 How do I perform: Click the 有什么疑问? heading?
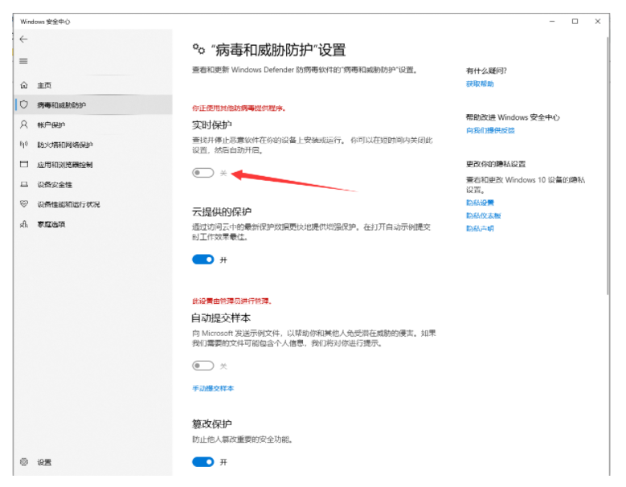coord(486,71)
